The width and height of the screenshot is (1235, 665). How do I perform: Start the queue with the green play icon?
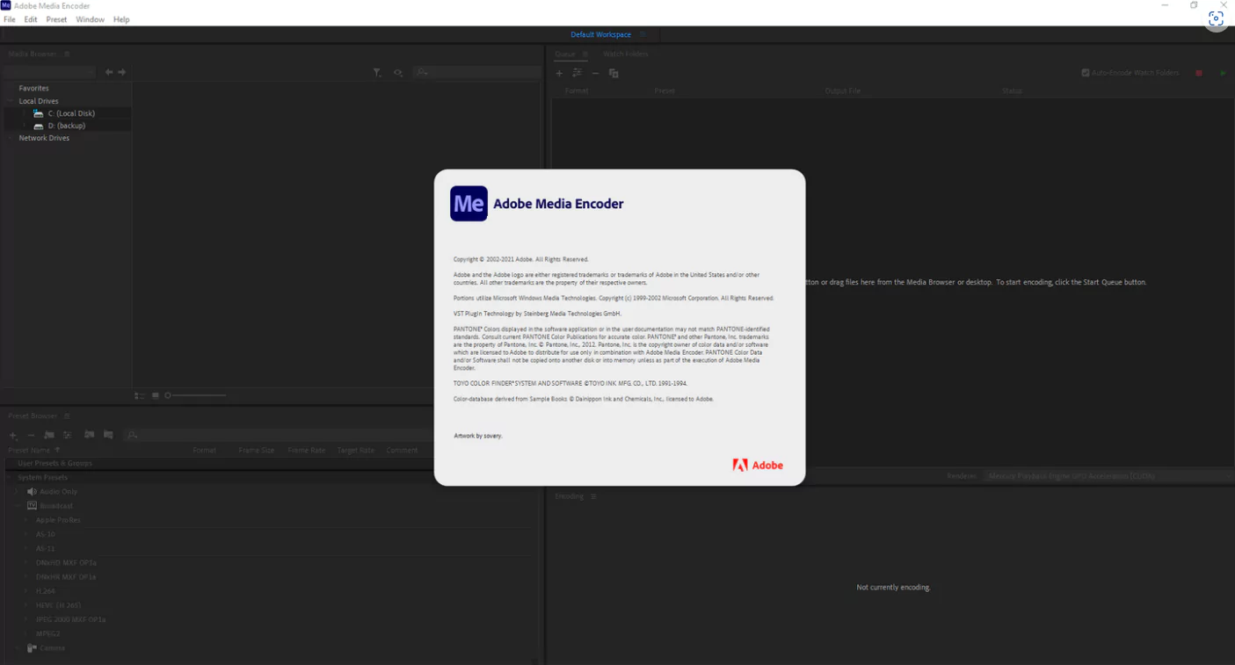(1222, 73)
